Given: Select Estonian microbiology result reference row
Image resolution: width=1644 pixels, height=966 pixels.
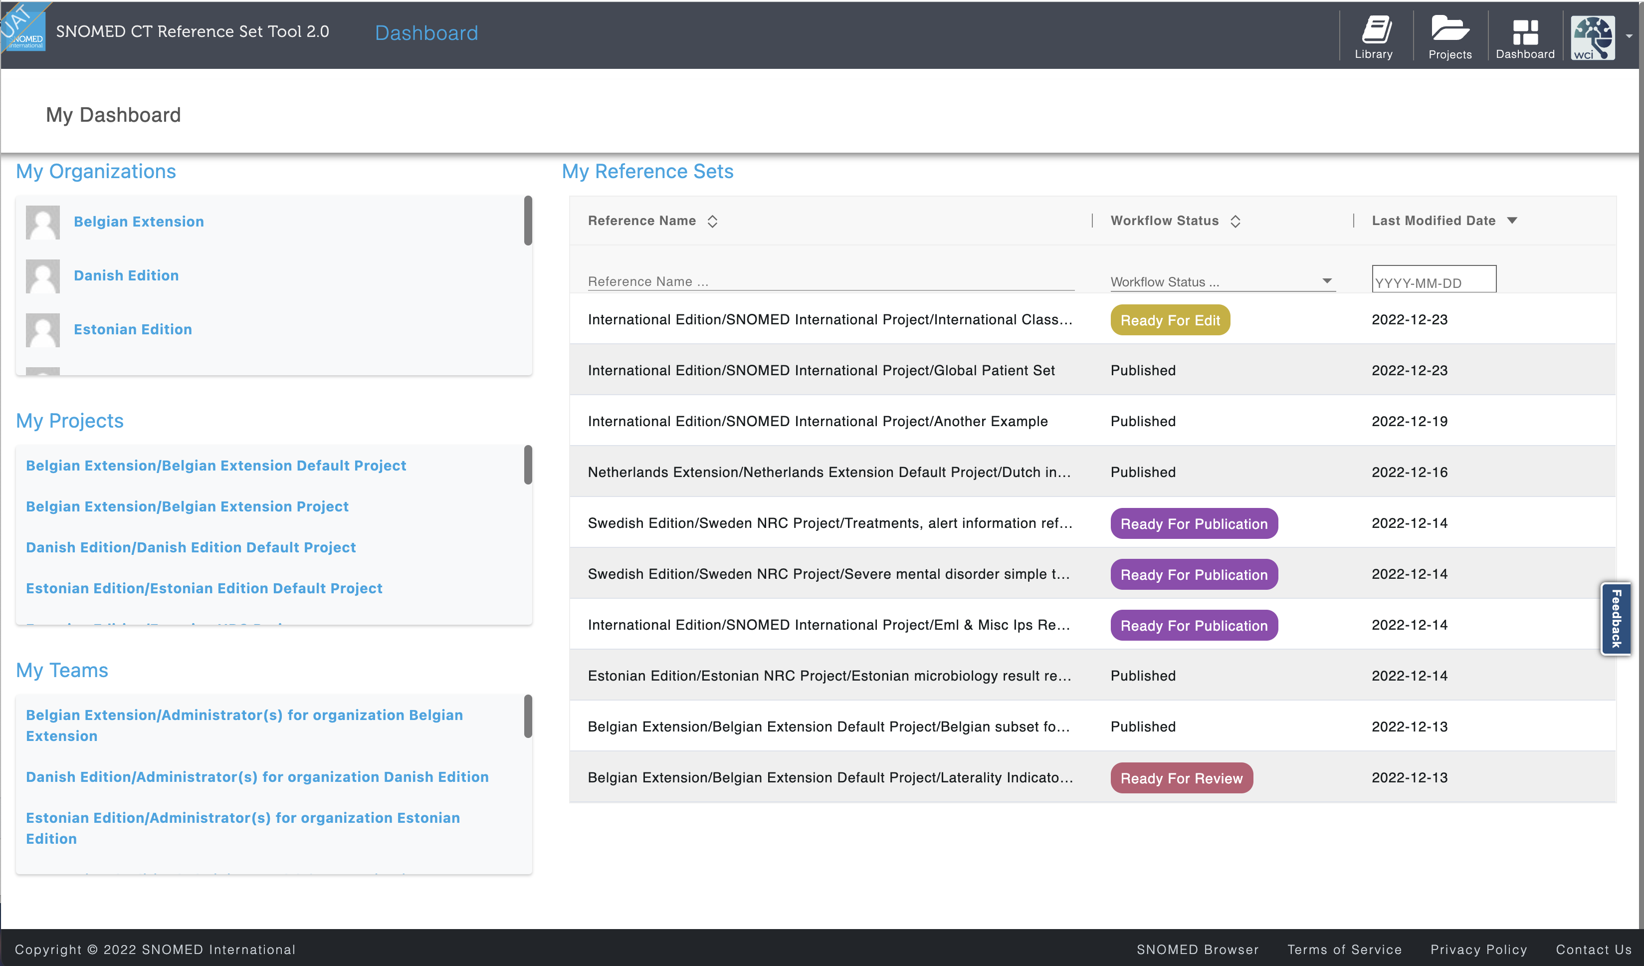Looking at the screenshot, I should (x=1093, y=676).
